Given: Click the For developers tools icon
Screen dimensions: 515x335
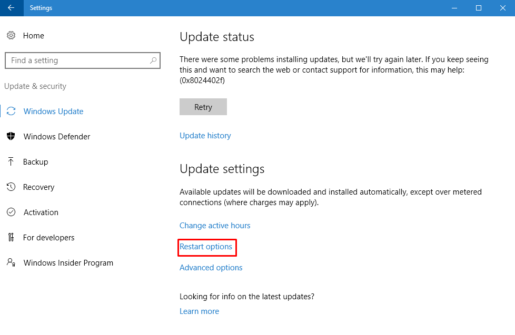Looking at the screenshot, I should coord(11,238).
